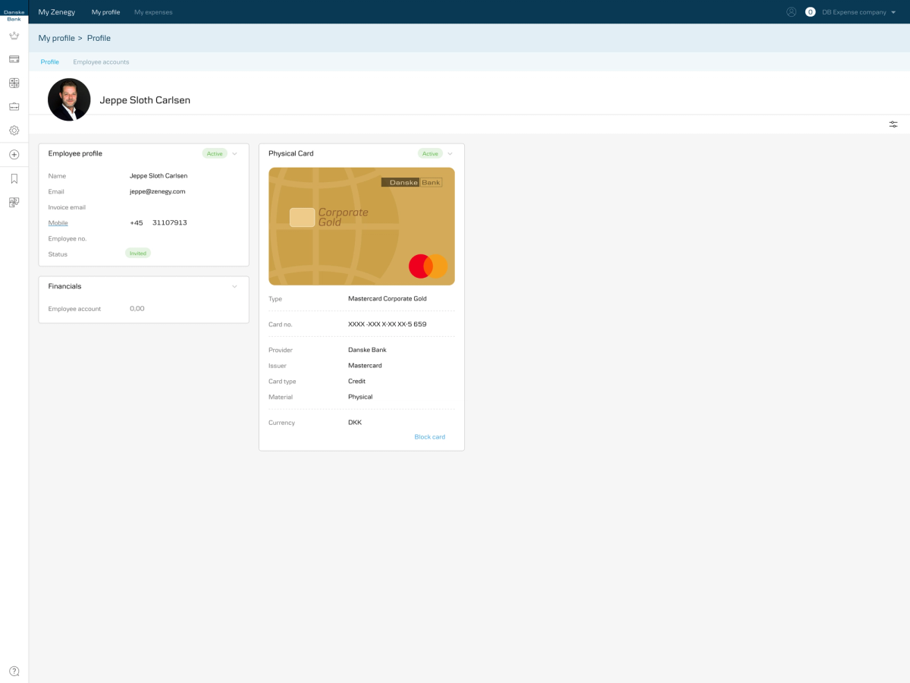Image resolution: width=910 pixels, height=683 pixels.
Task: Open the help question mark icon
Action: pos(14,672)
